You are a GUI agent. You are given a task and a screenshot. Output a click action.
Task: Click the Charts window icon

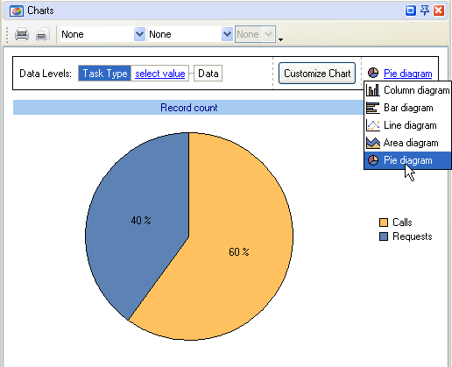(17, 11)
